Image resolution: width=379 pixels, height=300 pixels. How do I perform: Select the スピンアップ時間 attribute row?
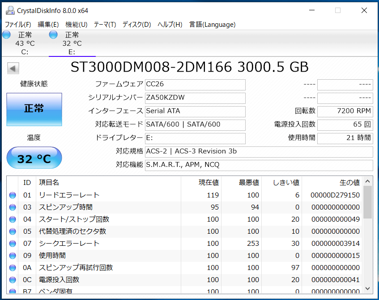coord(184,207)
